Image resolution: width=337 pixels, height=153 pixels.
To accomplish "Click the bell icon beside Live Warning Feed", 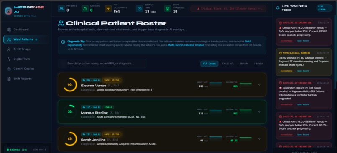I will [x=278, y=8].
